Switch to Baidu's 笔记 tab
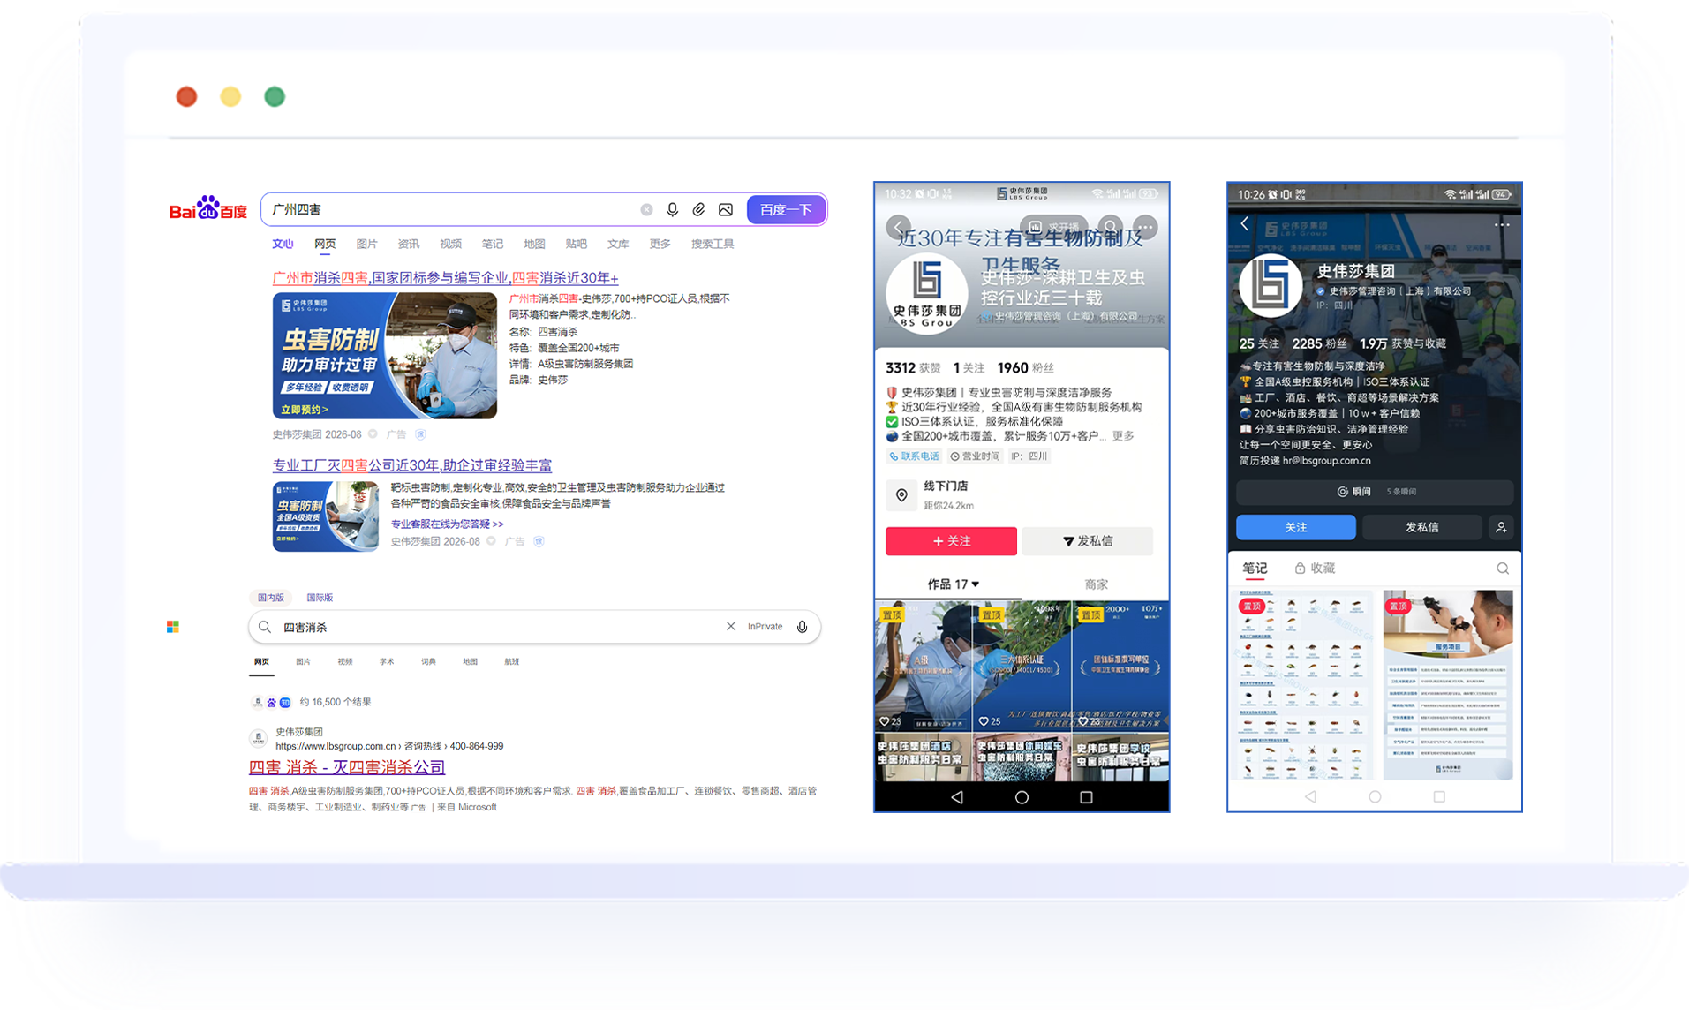The width and height of the screenshot is (1689, 1010). 492,244
